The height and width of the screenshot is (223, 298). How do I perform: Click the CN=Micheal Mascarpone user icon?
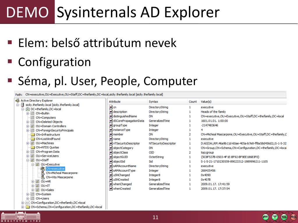tap(43, 173)
